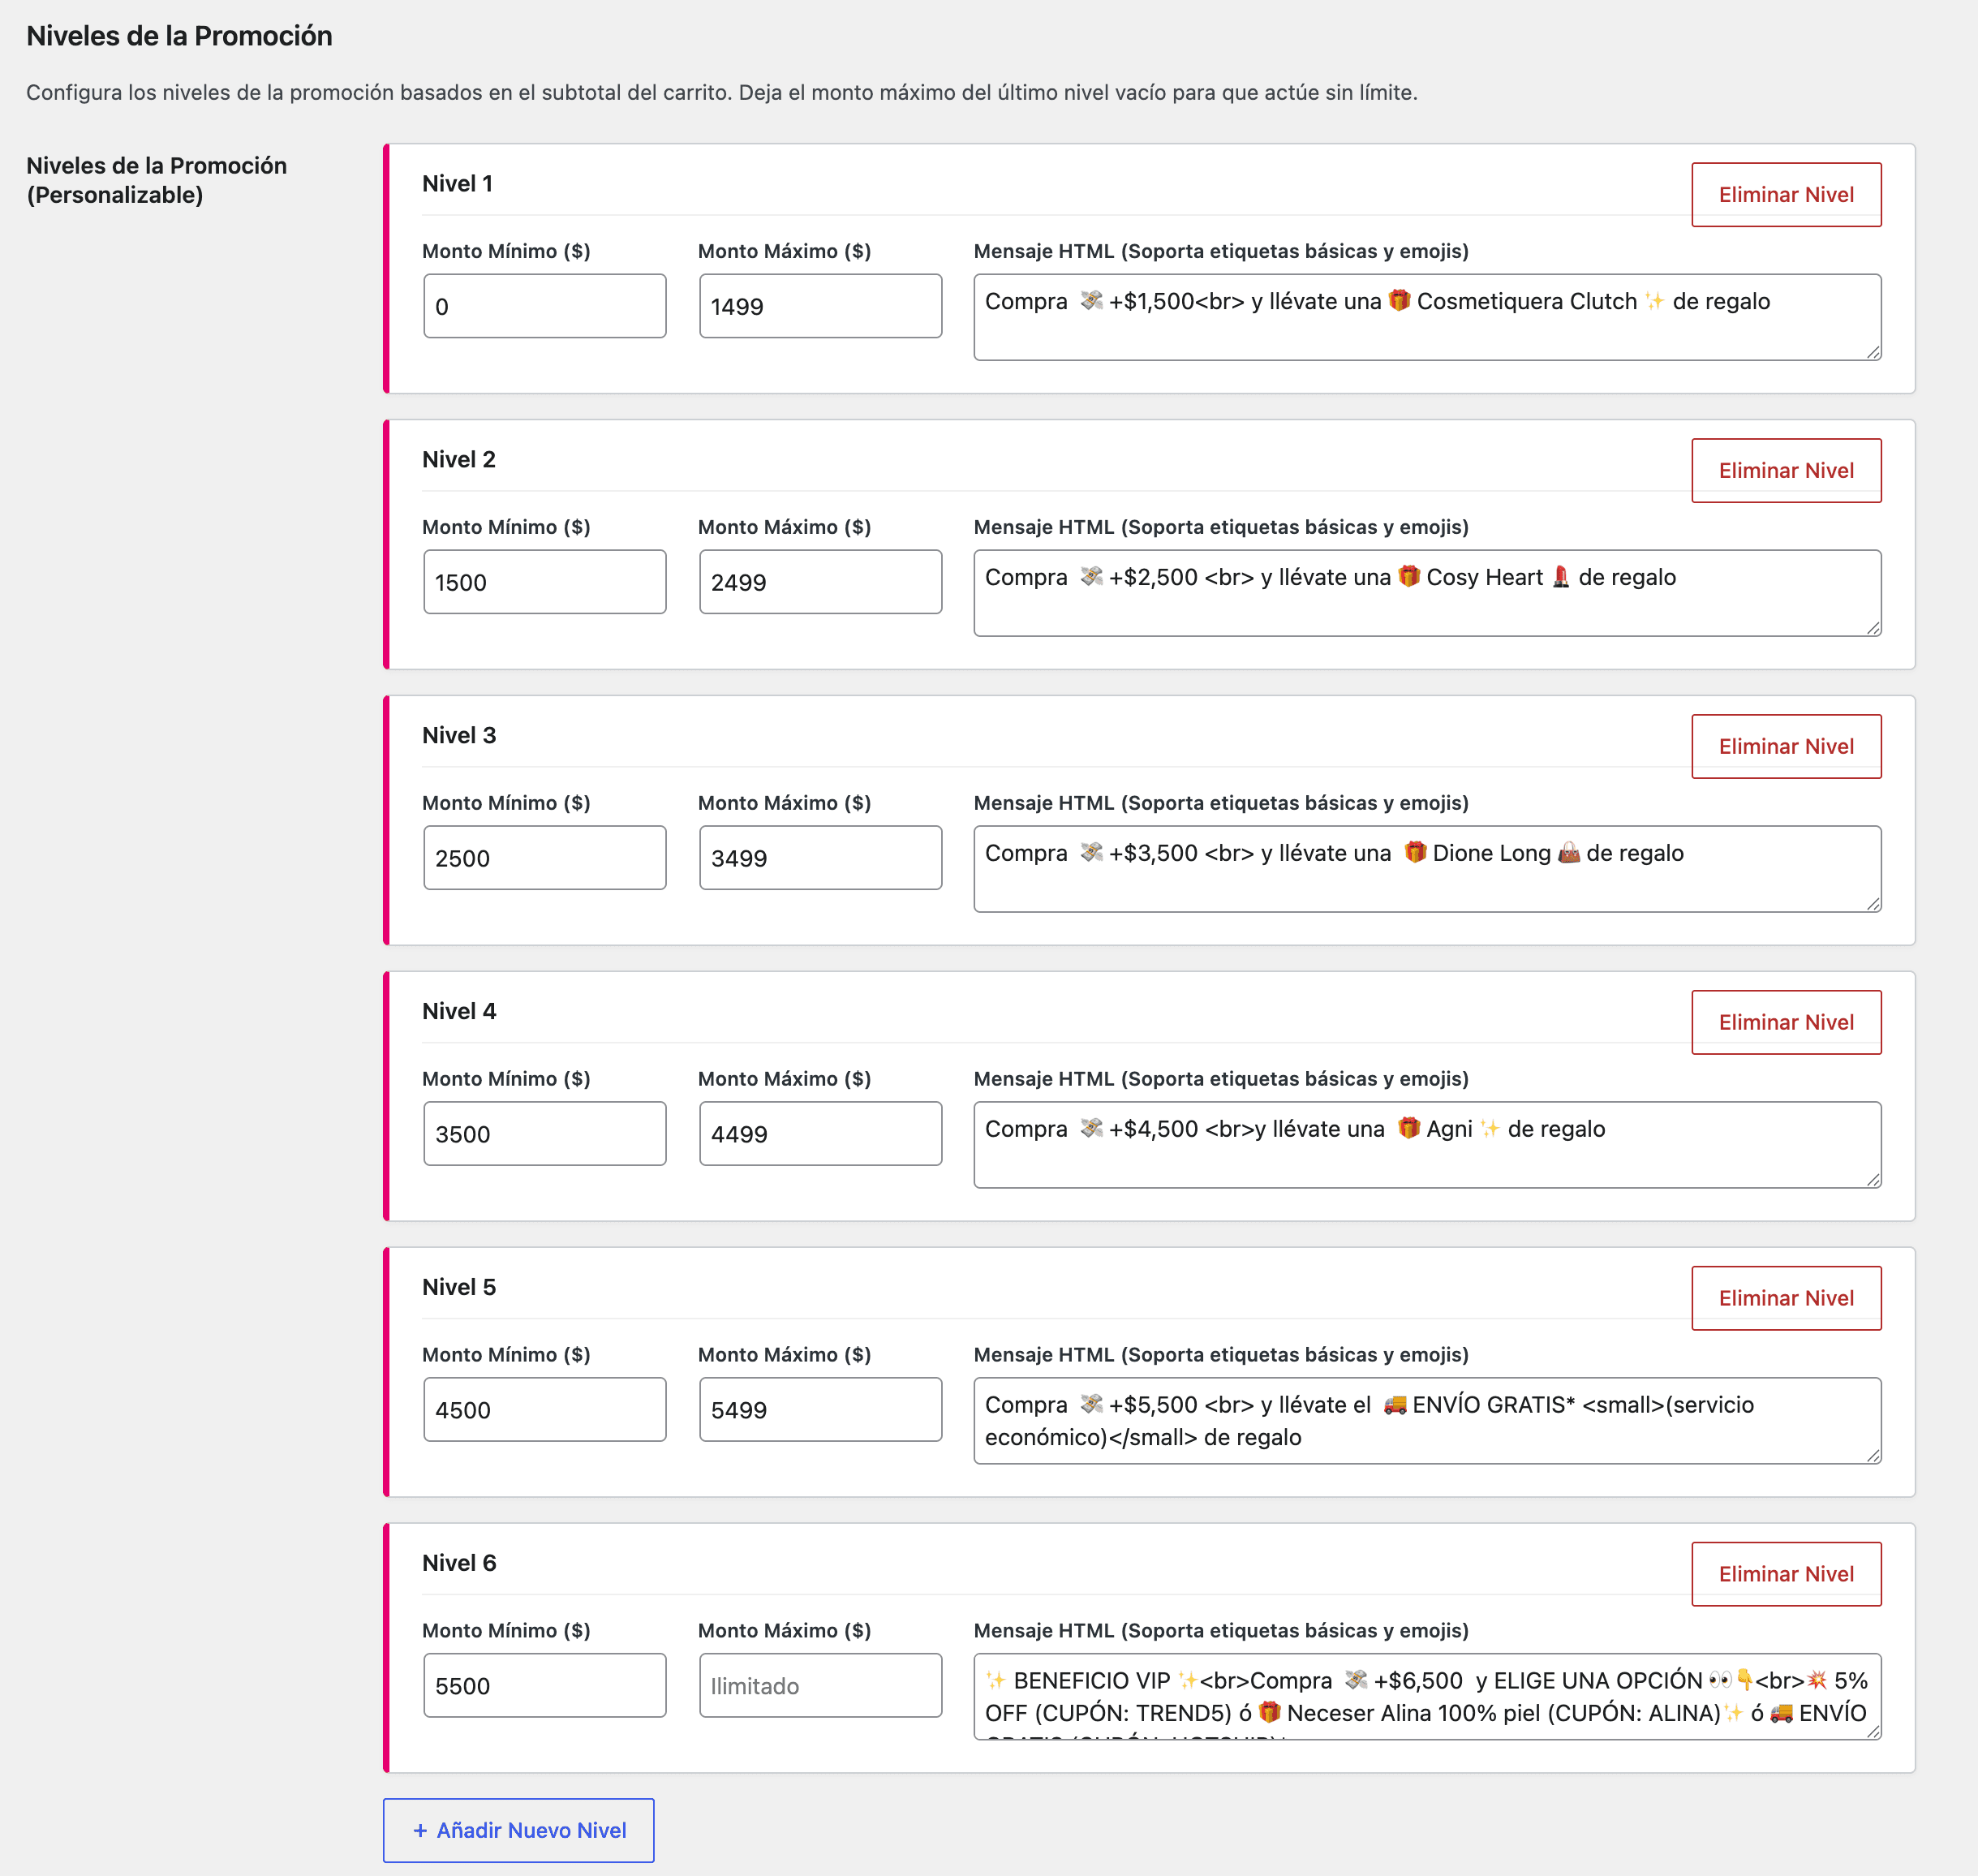Select Nivel 6 minimum field 5500

(x=545, y=1686)
